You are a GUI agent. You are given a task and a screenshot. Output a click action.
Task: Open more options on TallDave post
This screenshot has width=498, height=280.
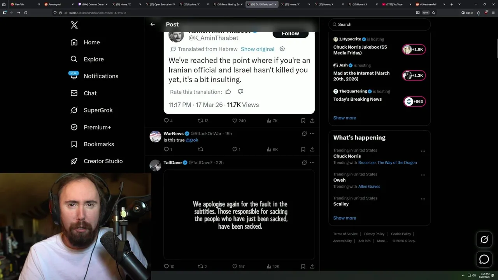click(312, 163)
